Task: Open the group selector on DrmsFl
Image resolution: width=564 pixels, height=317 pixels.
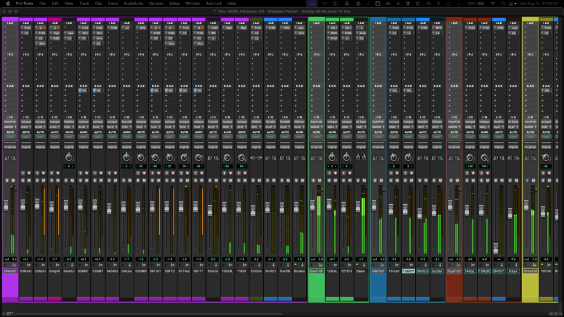Action: click(x=10, y=147)
